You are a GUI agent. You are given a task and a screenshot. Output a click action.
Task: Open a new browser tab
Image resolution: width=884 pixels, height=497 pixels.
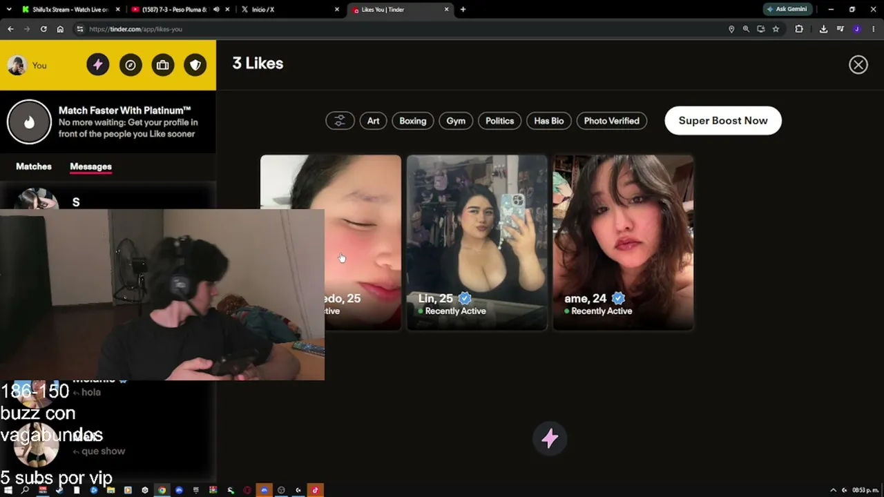tap(463, 10)
